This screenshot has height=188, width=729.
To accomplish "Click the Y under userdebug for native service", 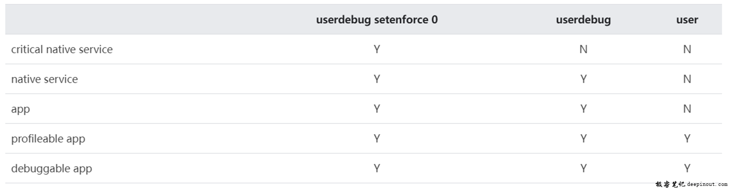I will coord(584,79).
